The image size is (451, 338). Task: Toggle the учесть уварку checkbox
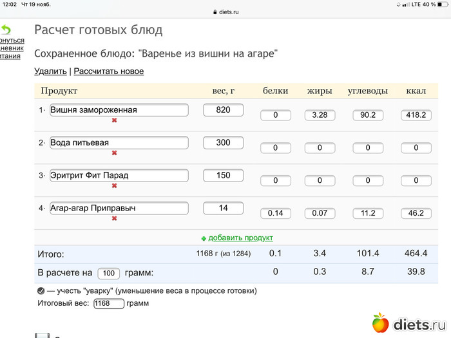[x=41, y=290]
